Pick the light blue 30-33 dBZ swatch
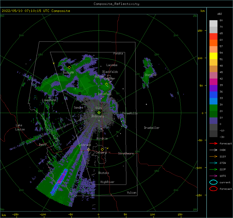The width and height of the screenshot is (233, 218). coord(213,101)
